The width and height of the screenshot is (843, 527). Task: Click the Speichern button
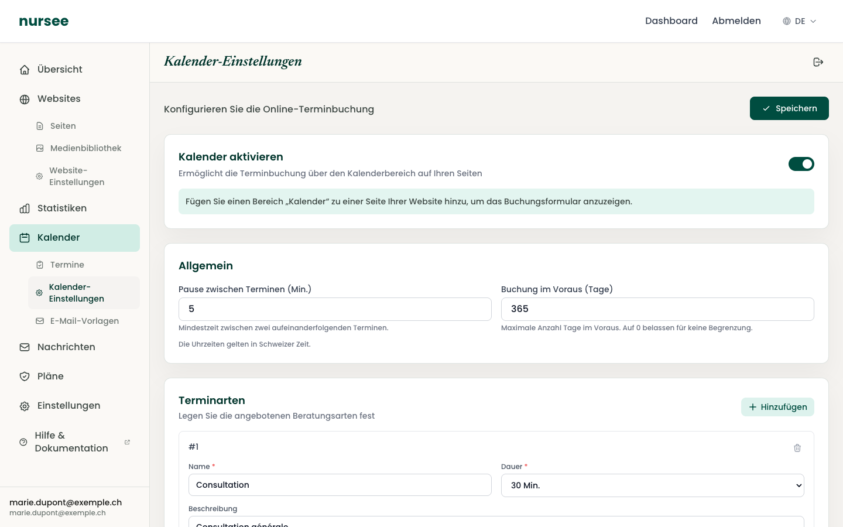tap(789, 108)
